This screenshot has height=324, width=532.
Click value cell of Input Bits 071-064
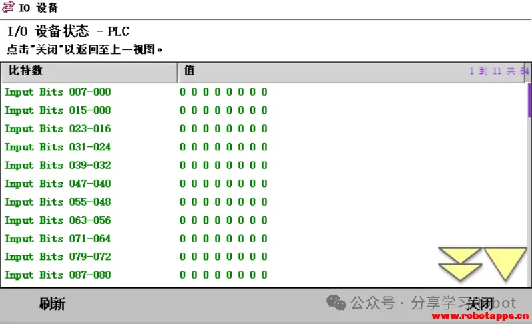224,238
